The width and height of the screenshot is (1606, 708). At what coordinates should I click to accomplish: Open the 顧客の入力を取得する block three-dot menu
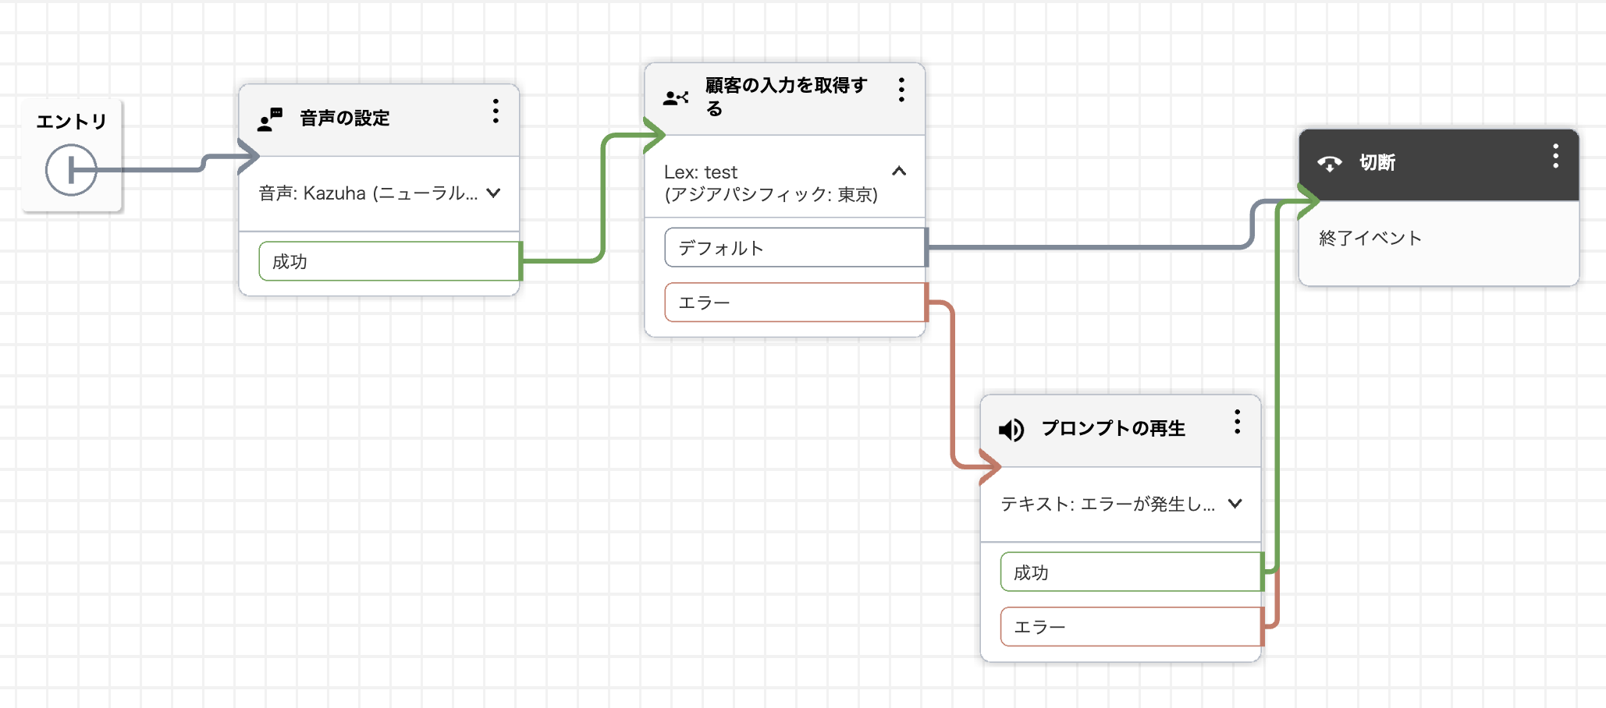(901, 90)
